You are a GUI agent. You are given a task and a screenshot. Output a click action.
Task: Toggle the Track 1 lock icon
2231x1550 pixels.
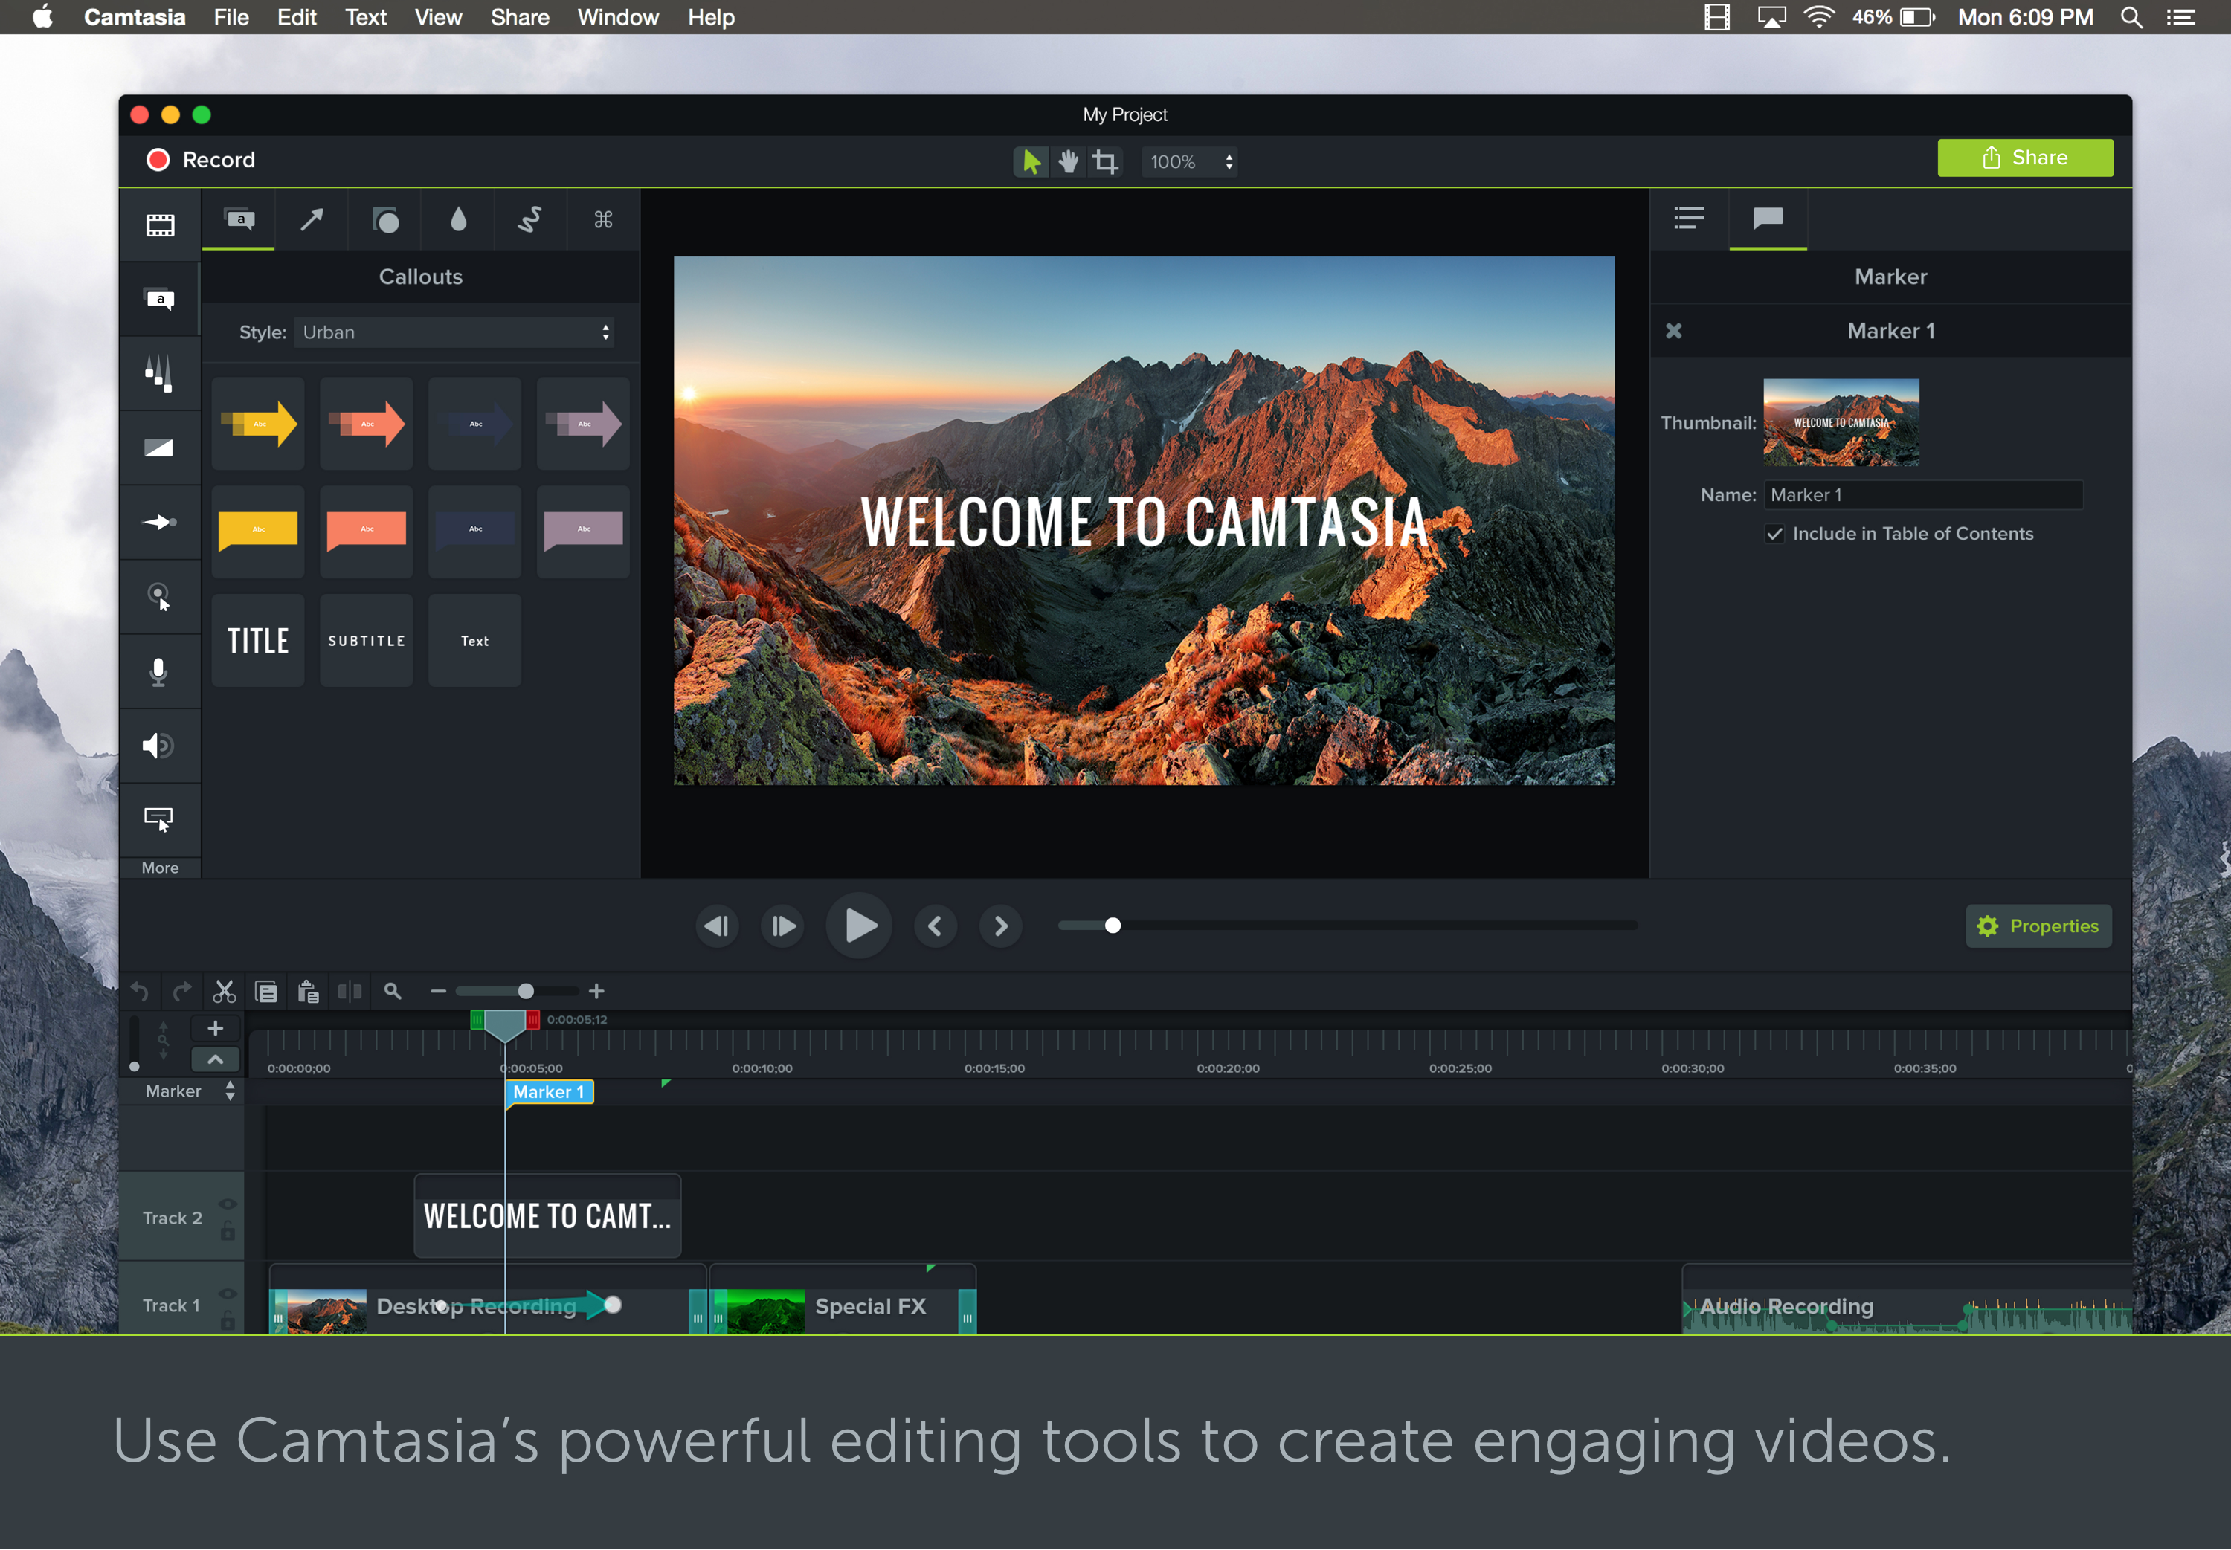click(x=228, y=1321)
